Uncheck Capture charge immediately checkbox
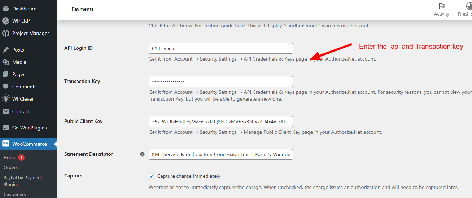Screen dimensions: 472x198 (152, 176)
